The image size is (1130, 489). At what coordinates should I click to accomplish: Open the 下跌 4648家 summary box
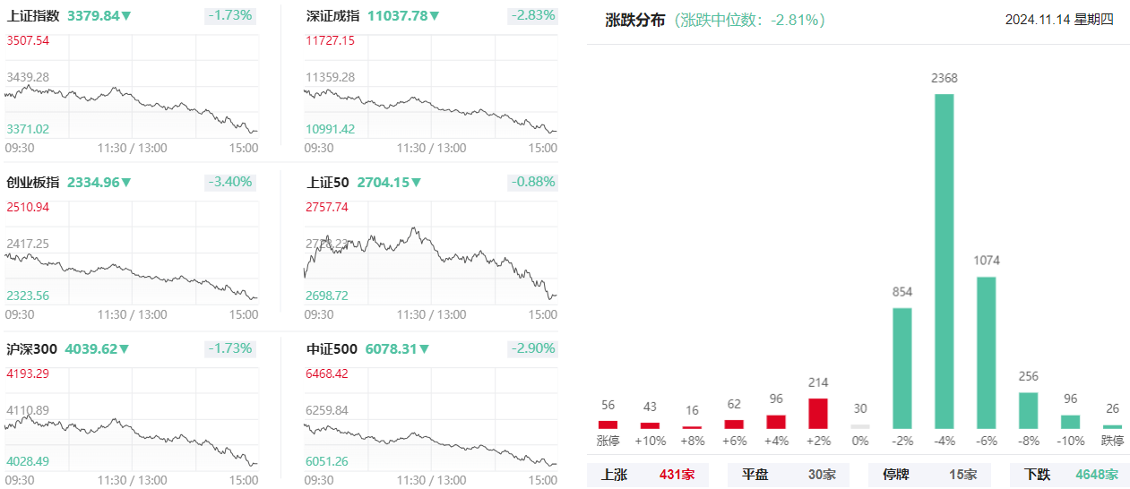point(1070,475)
